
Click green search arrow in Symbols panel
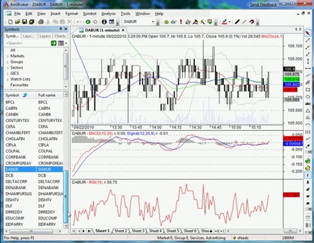pyautogui.click(x=53, y=43)
